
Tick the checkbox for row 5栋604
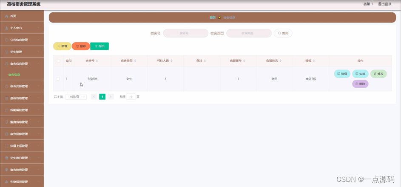coord(58,79)
